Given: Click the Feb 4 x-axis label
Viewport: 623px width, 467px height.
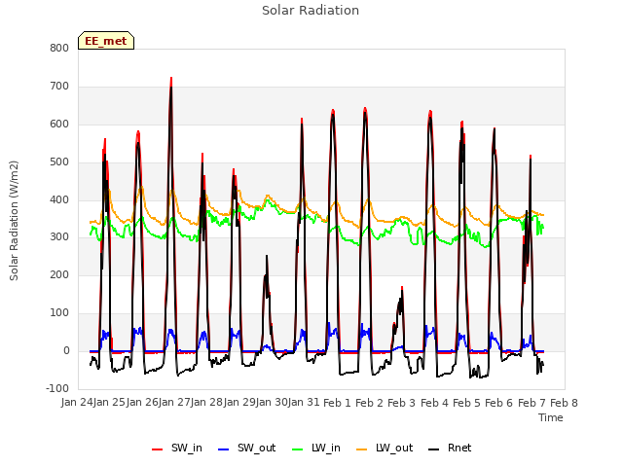Looking at the screenshot, I should tap(434, 403).
